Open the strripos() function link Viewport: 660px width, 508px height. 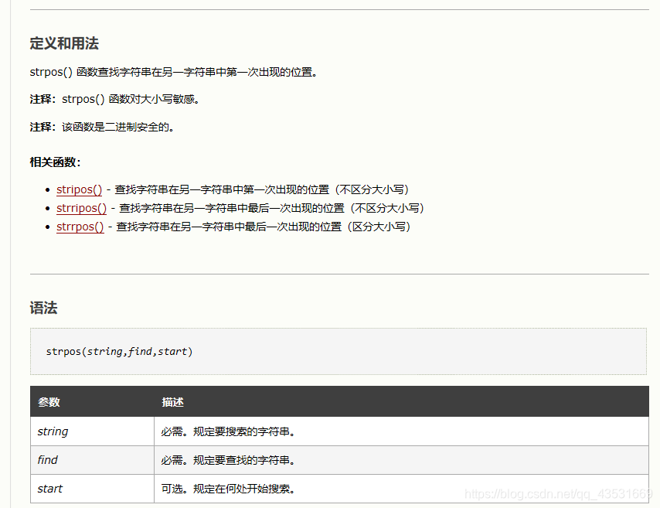point(82,208)
